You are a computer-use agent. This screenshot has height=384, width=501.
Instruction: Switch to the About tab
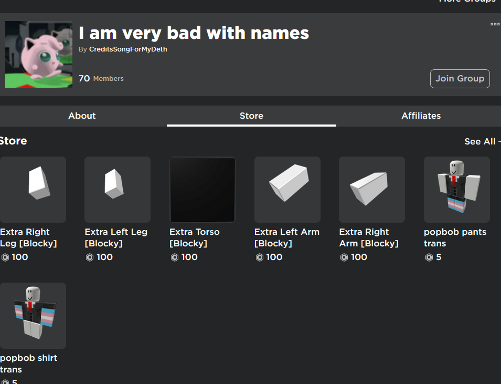(x=82, y=116)
